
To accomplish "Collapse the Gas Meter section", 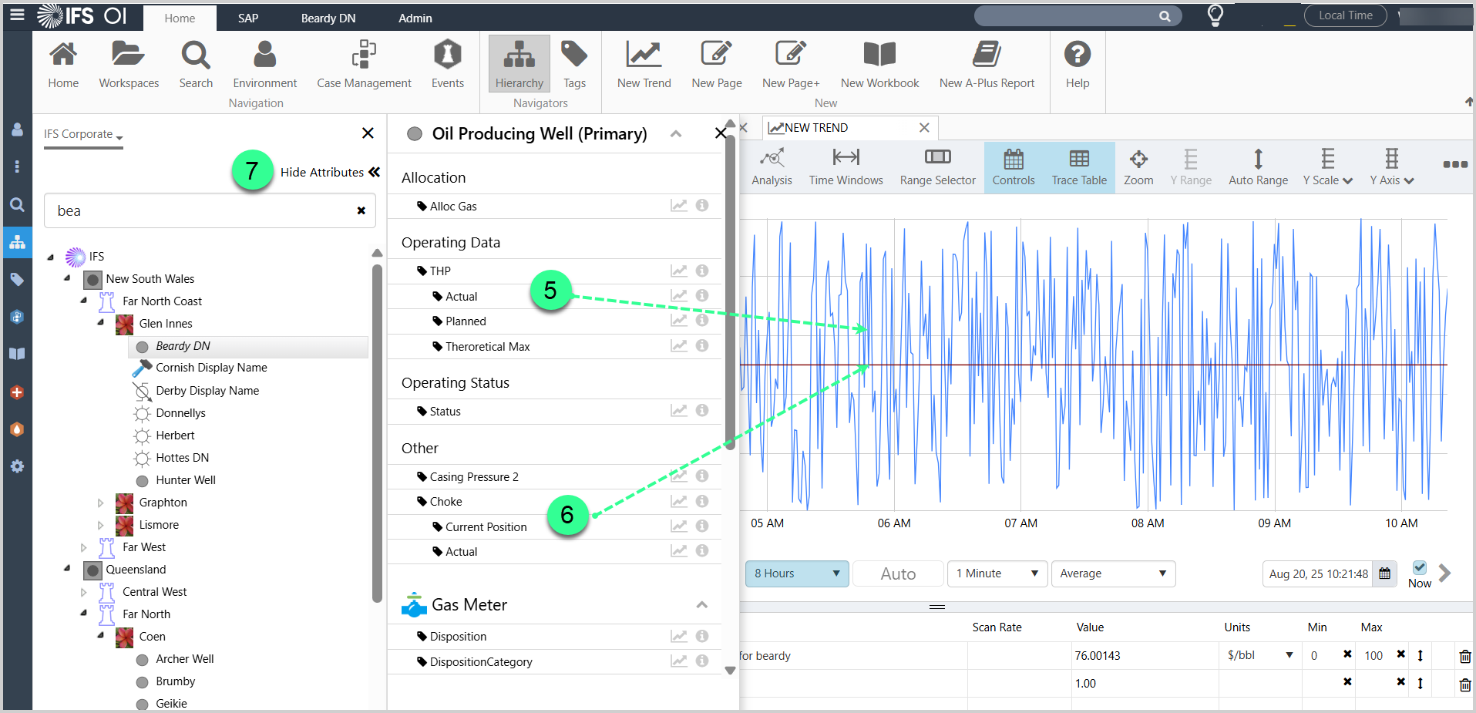I will (702, 605).
